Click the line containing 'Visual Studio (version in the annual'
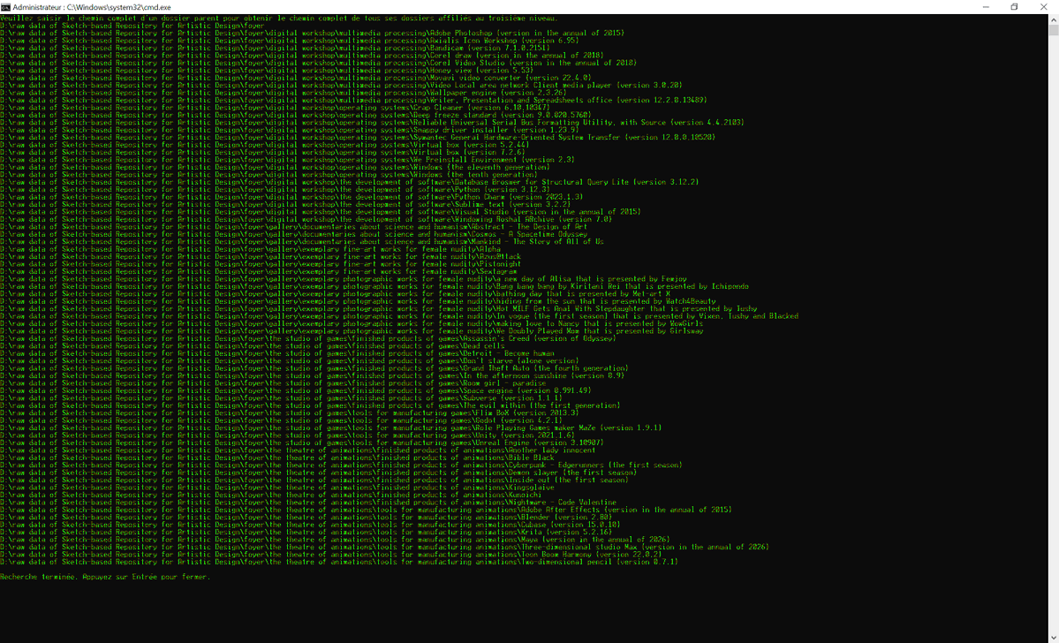1059x643 pixels. point(320,211)
